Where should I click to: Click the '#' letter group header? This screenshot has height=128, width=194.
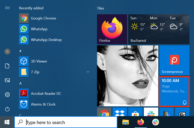tap(20, 51)
